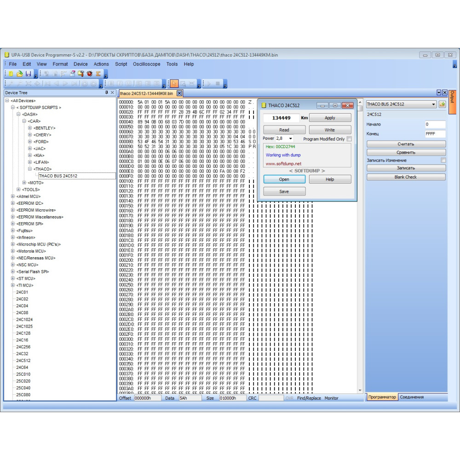Screen dimensions: 460x460
Task: Click the Read button in THACO dialog
Action: click(x=284, y=130)
